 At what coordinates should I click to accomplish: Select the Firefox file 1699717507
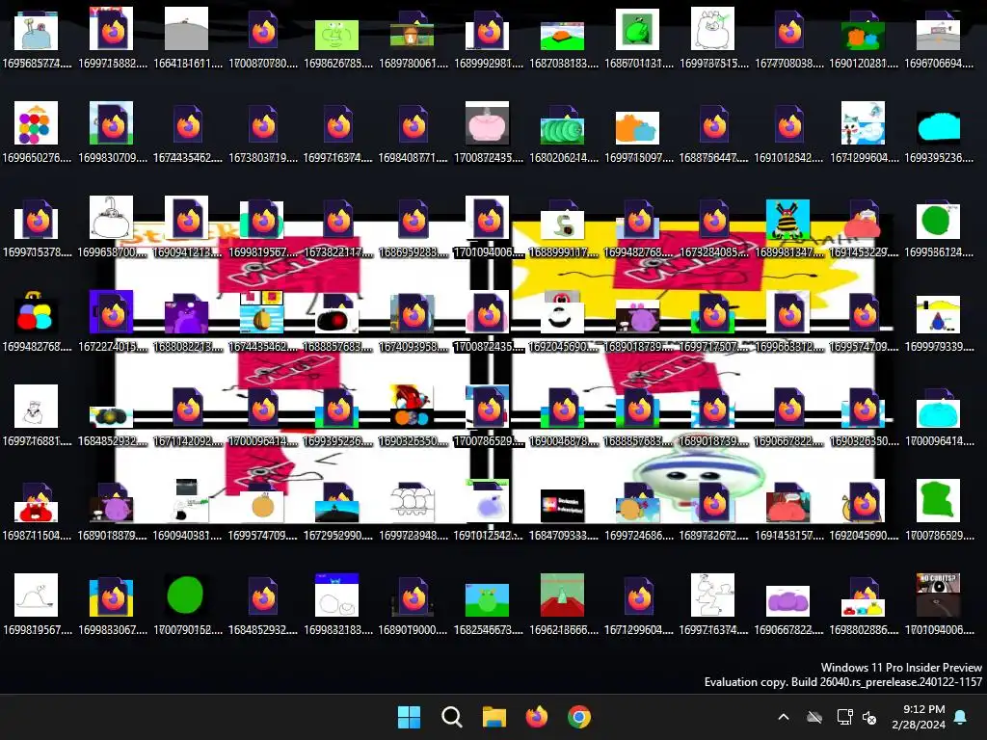click(x=713, y=322)
